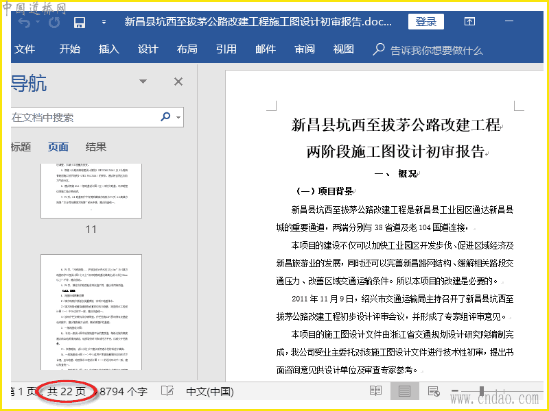
Task: Switch to 结果 tab in navigation pane
Action: click(95, 147)
